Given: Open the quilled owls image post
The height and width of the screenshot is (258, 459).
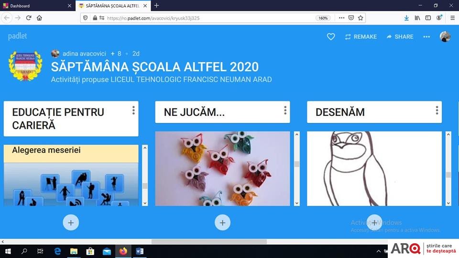Looking at the screenshot, I should point(222,168).
